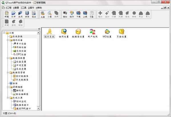Click the 打开 (Open) toolbar icon
This screenshot has width=171, height=117.
coord(13,14)
